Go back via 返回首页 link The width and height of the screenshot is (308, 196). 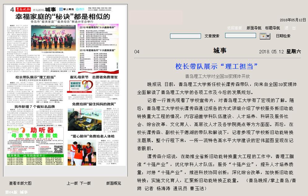pyautogui.click(x=234, y=28)
